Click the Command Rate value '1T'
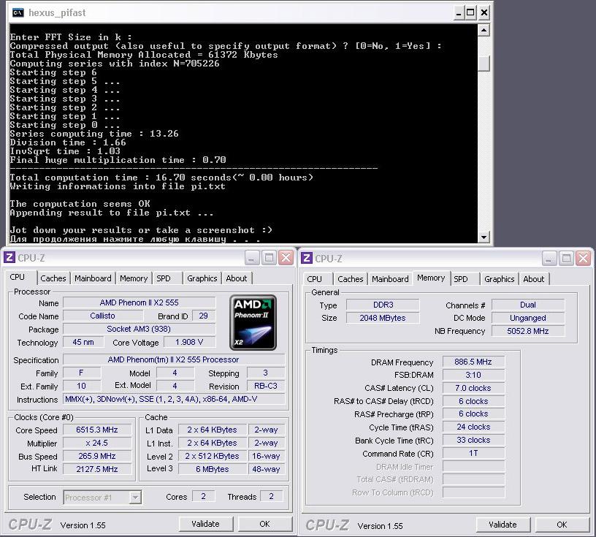This screenshot has height=537, width=596. (x=473, y=453)
